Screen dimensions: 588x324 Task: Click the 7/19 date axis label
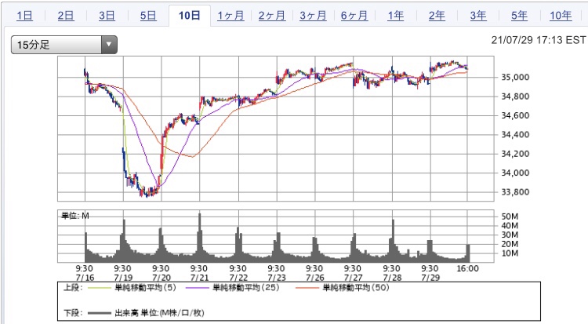tap(123, 278)
